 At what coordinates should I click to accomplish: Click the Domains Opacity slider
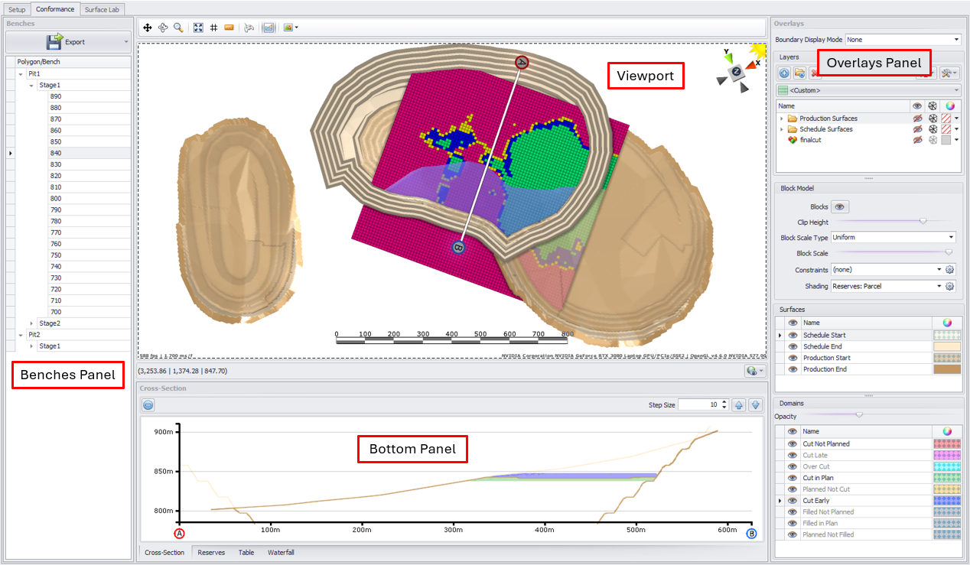[x=858, y=415]
